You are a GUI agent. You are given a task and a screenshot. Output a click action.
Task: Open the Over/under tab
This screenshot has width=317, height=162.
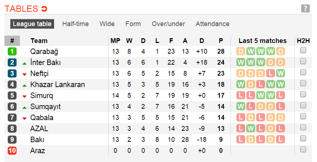coord(168,24)
